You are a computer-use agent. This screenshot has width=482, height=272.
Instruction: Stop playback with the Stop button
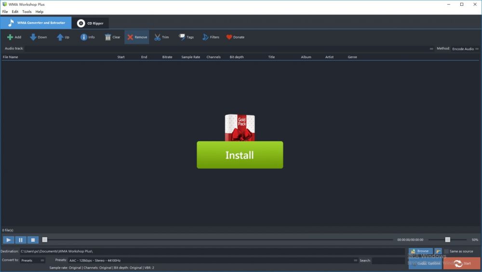coord(33,240)
